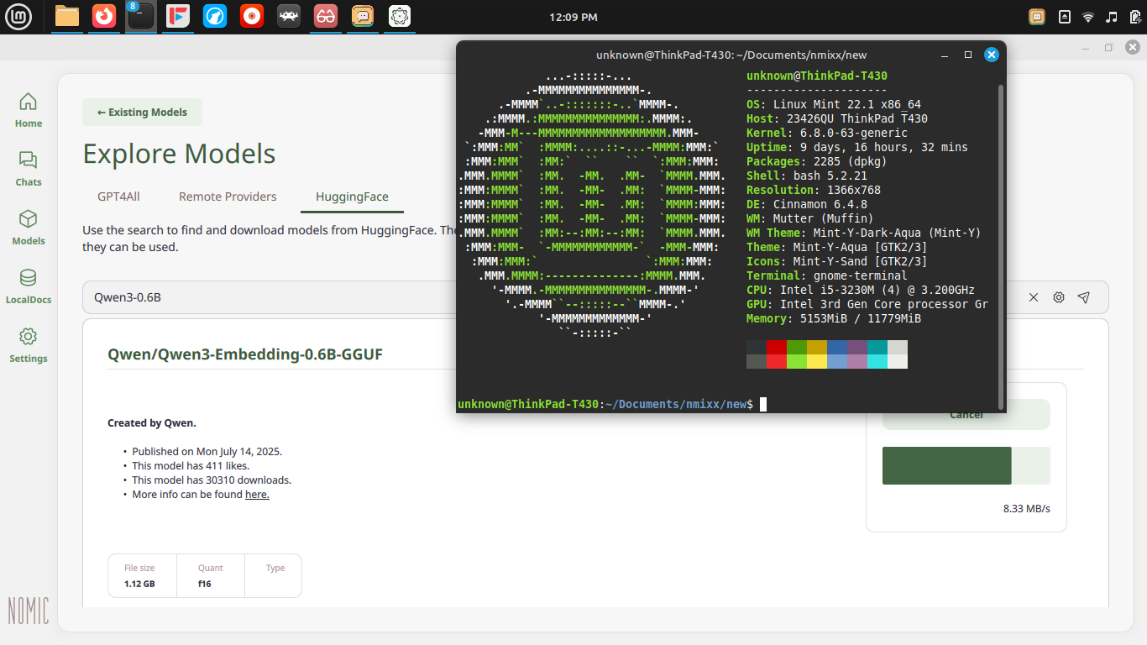Open the red F-flag app in panel

[178, 16]
